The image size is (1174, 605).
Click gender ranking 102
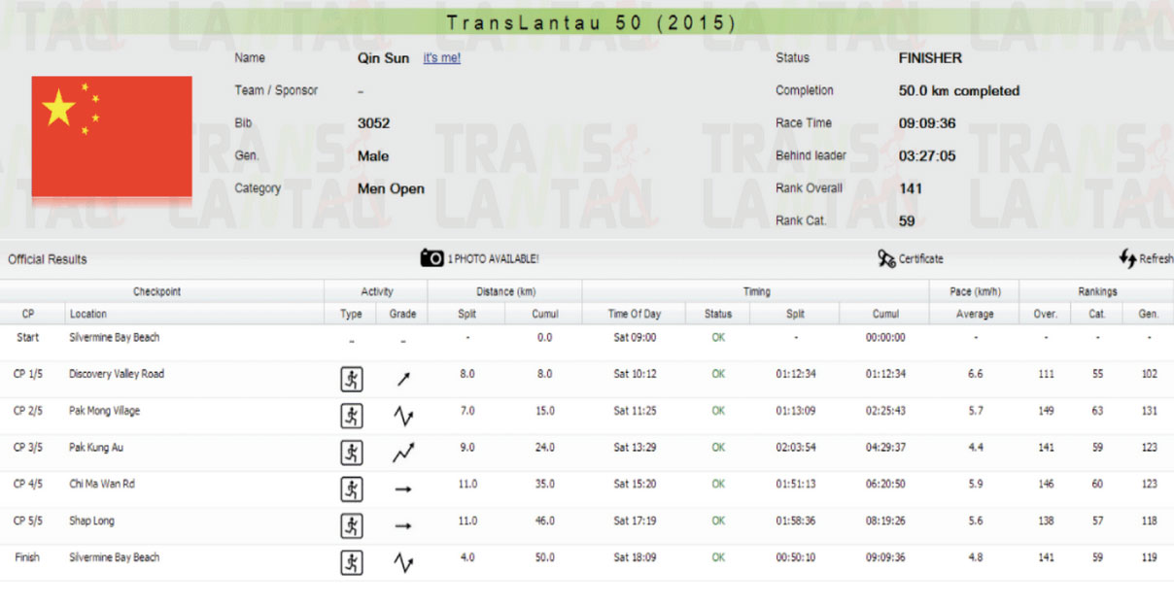[1149, 374]
